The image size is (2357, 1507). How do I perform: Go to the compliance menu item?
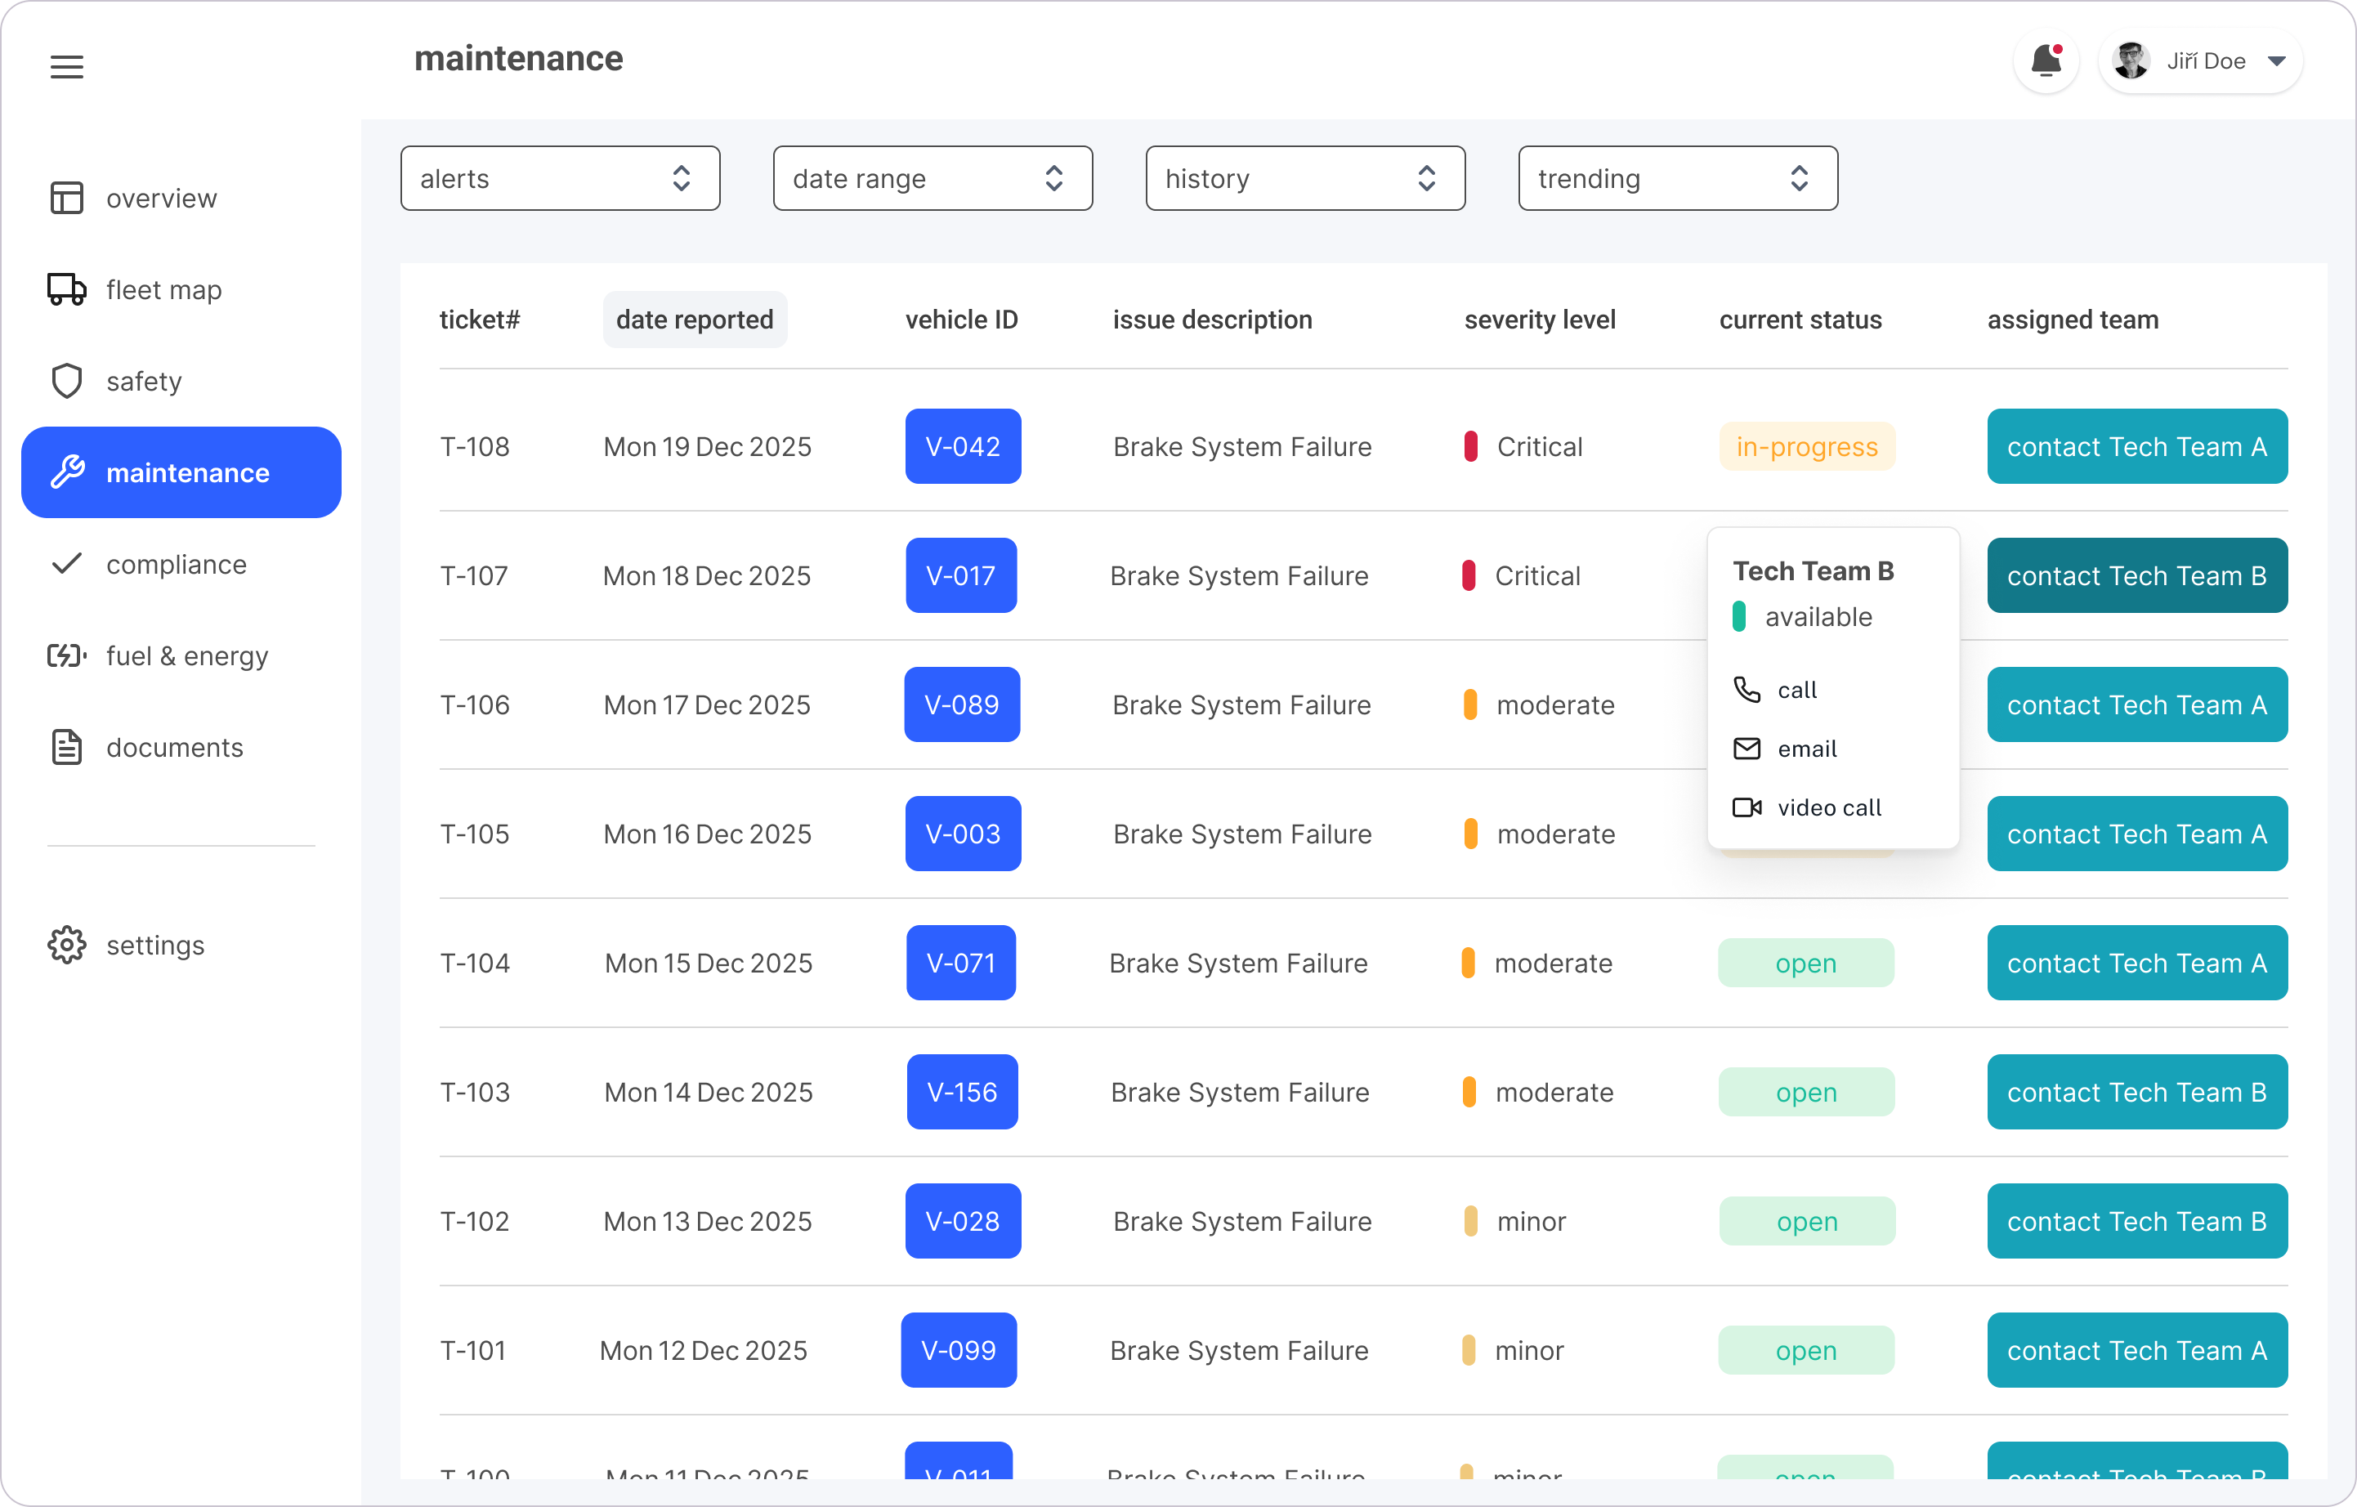pos(177,565)
